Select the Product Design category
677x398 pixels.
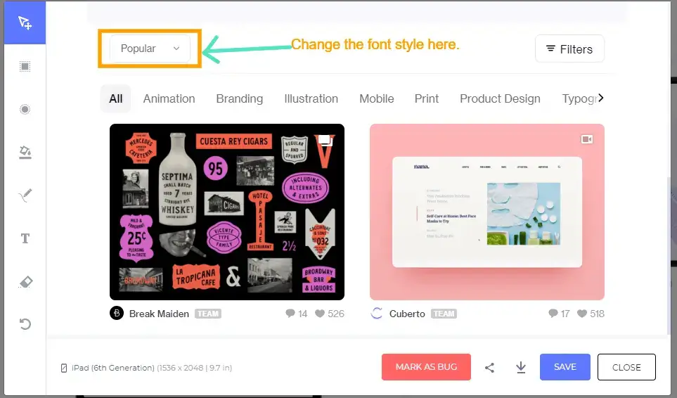pos(500,98)
